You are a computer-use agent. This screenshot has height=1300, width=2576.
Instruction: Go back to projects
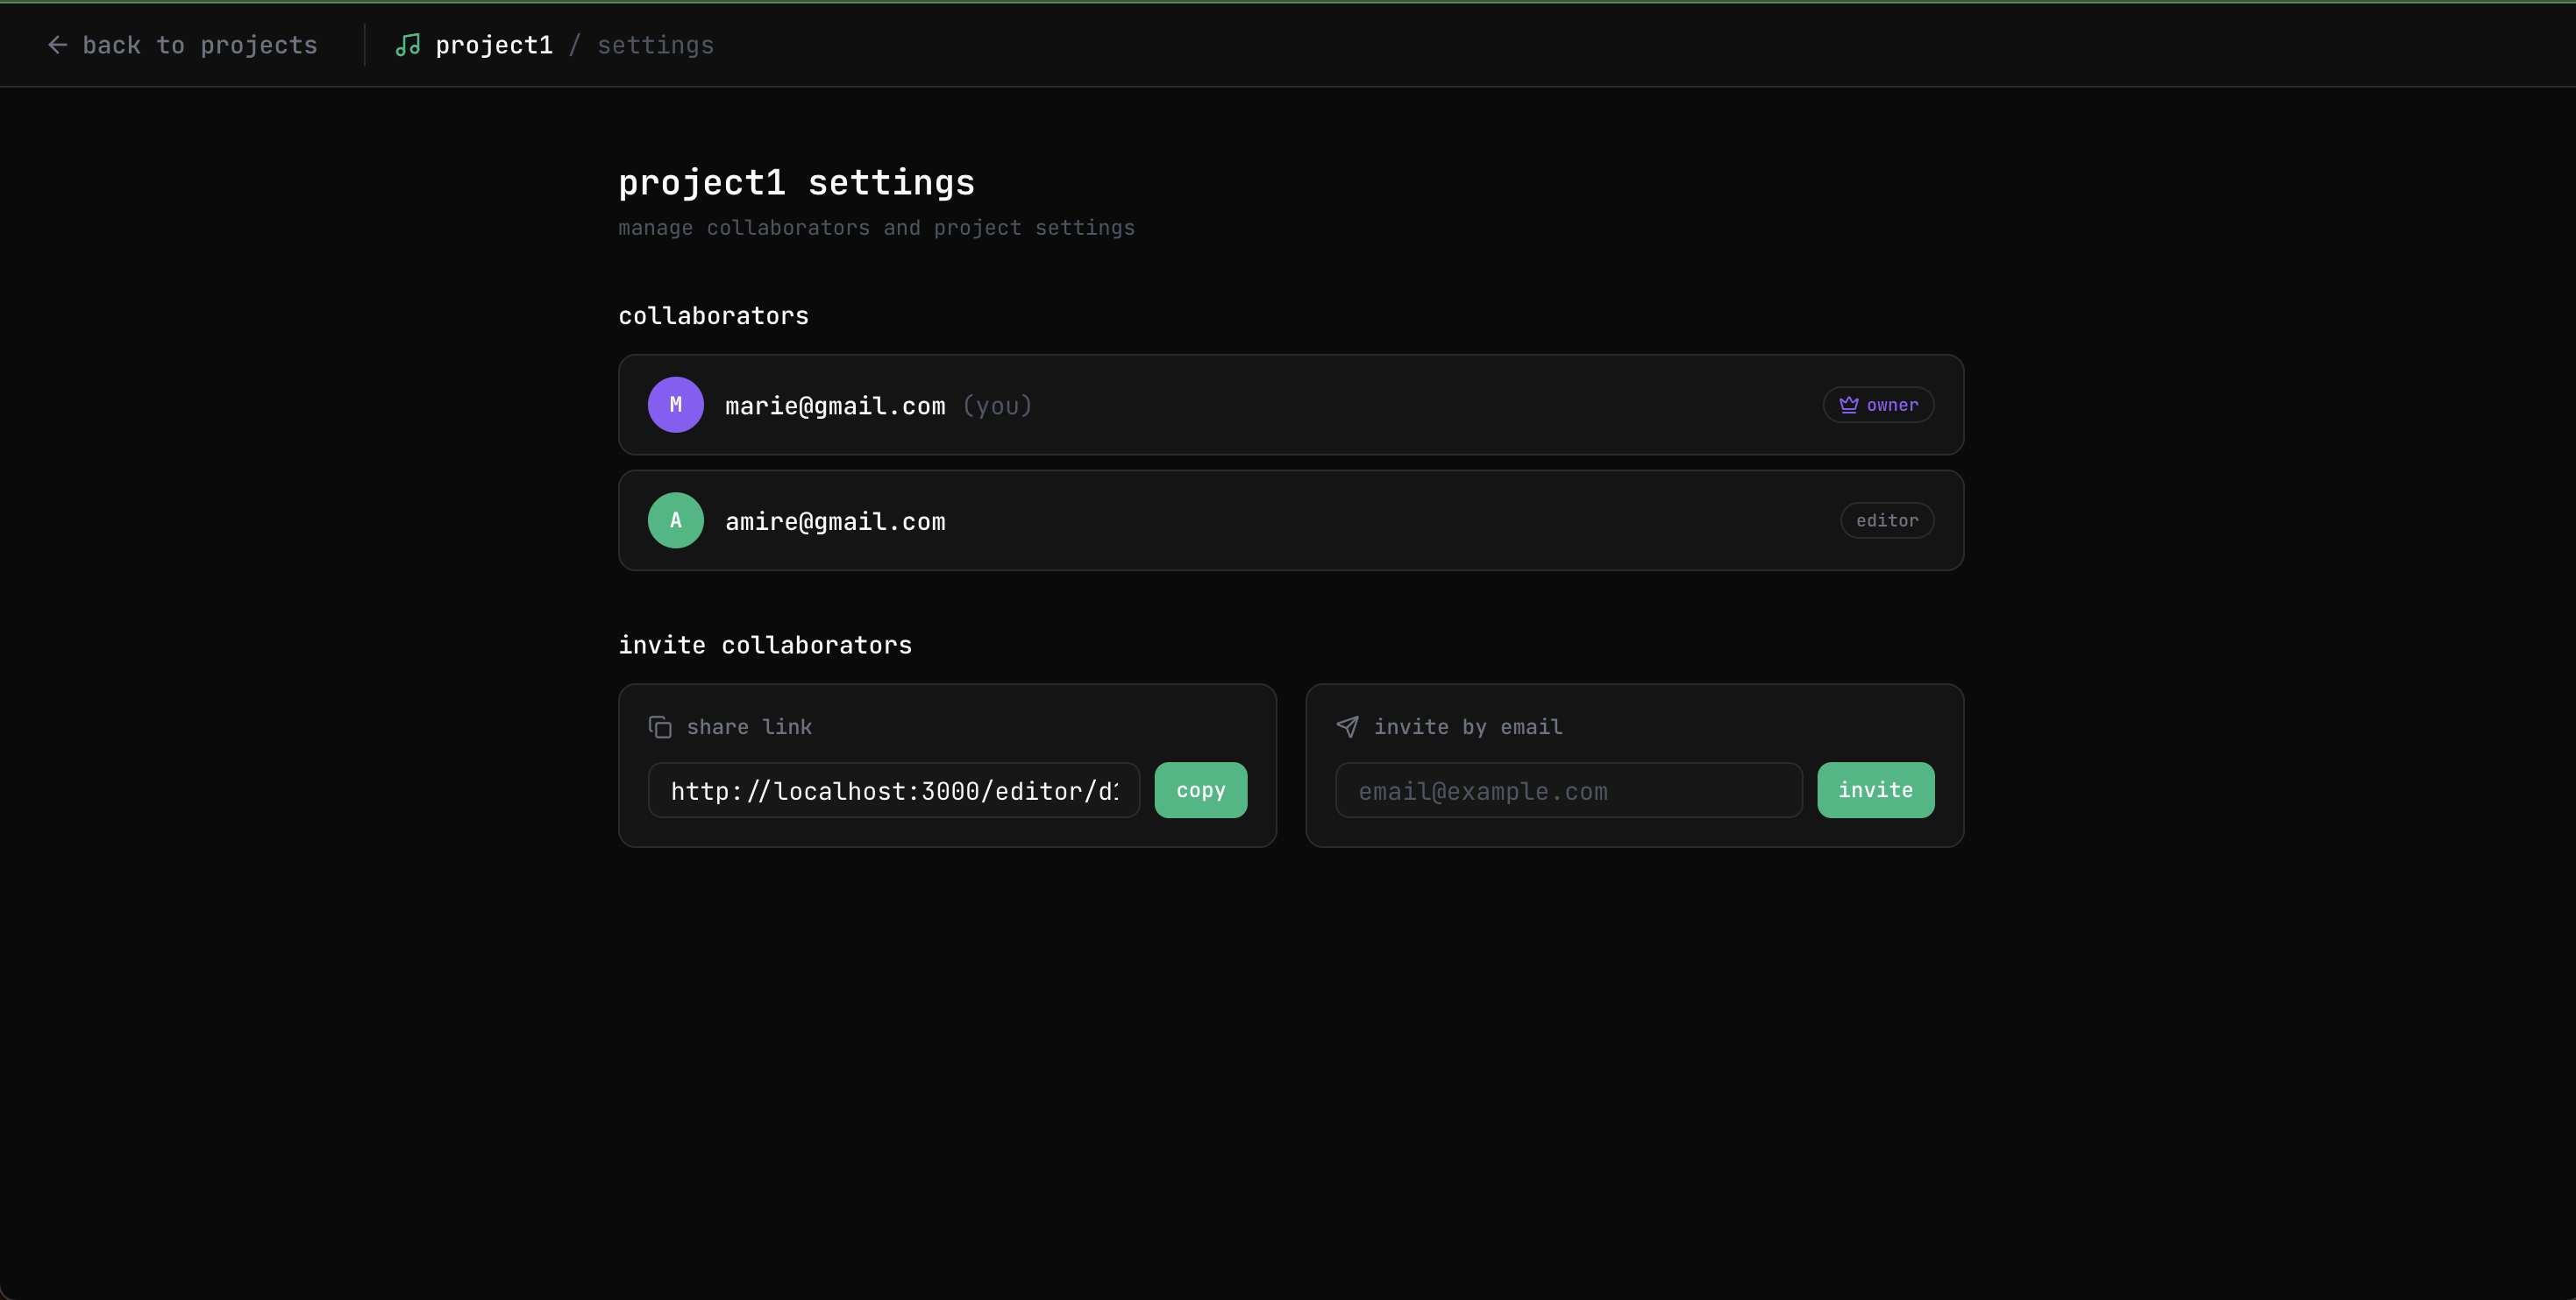click(199, 45)
